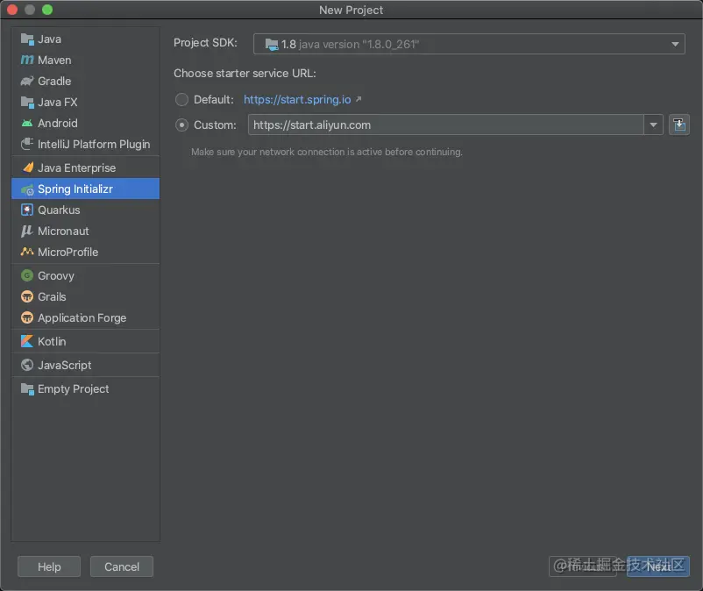
Task: Click the Grails orange icon
Action: pyautogui.click(x=27, y=296)
